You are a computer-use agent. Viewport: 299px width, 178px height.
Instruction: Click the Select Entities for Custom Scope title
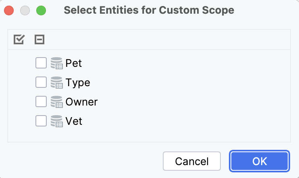click(x=149, y=10)
